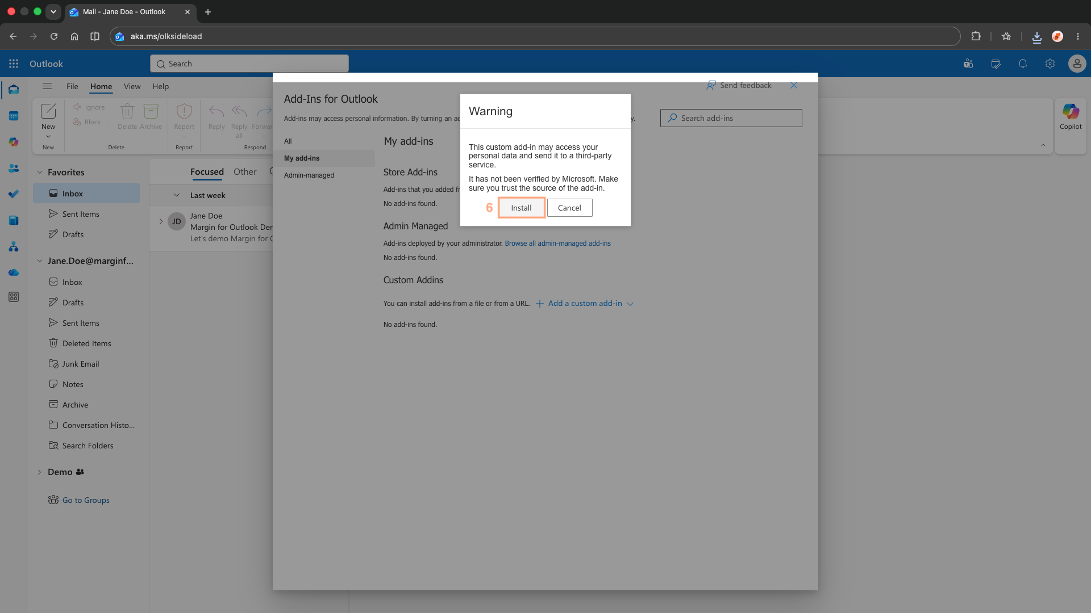
Task: Open notifications bell
Action: coord(1023,64)
